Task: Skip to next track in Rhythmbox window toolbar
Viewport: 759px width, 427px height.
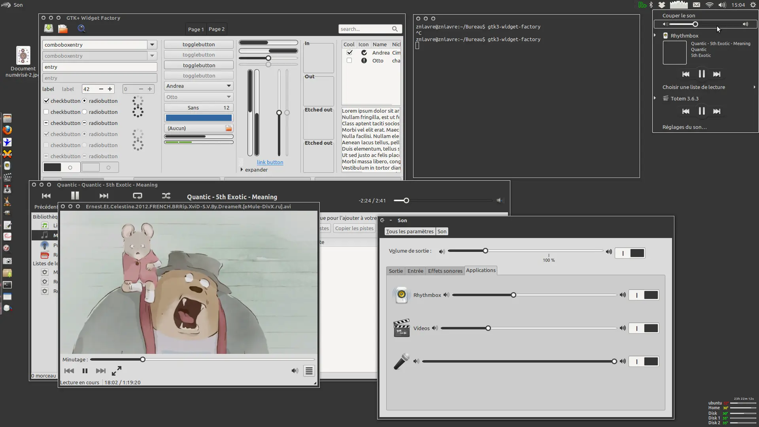Action: coord(104,196)
